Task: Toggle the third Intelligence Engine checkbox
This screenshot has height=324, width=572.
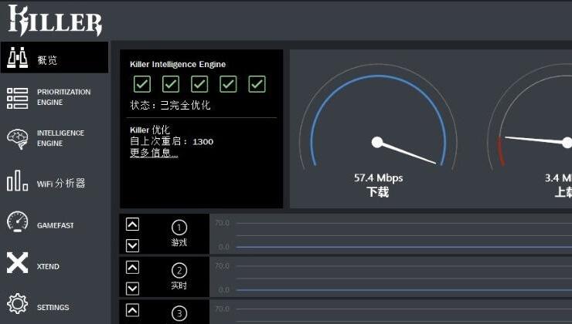Action: (199, 83)
